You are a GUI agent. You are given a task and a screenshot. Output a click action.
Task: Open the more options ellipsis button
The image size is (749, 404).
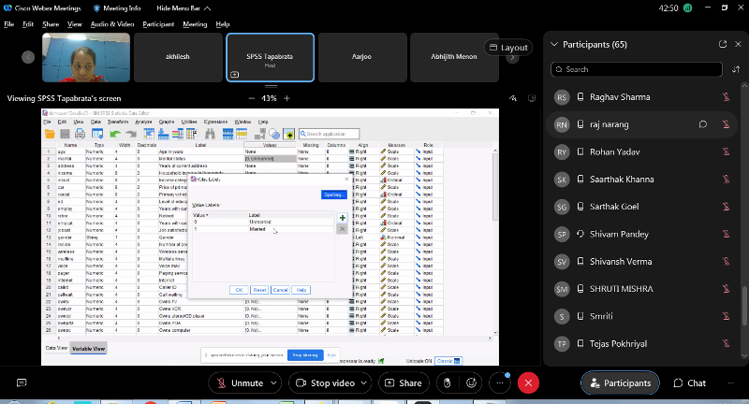tap(499, 382)
